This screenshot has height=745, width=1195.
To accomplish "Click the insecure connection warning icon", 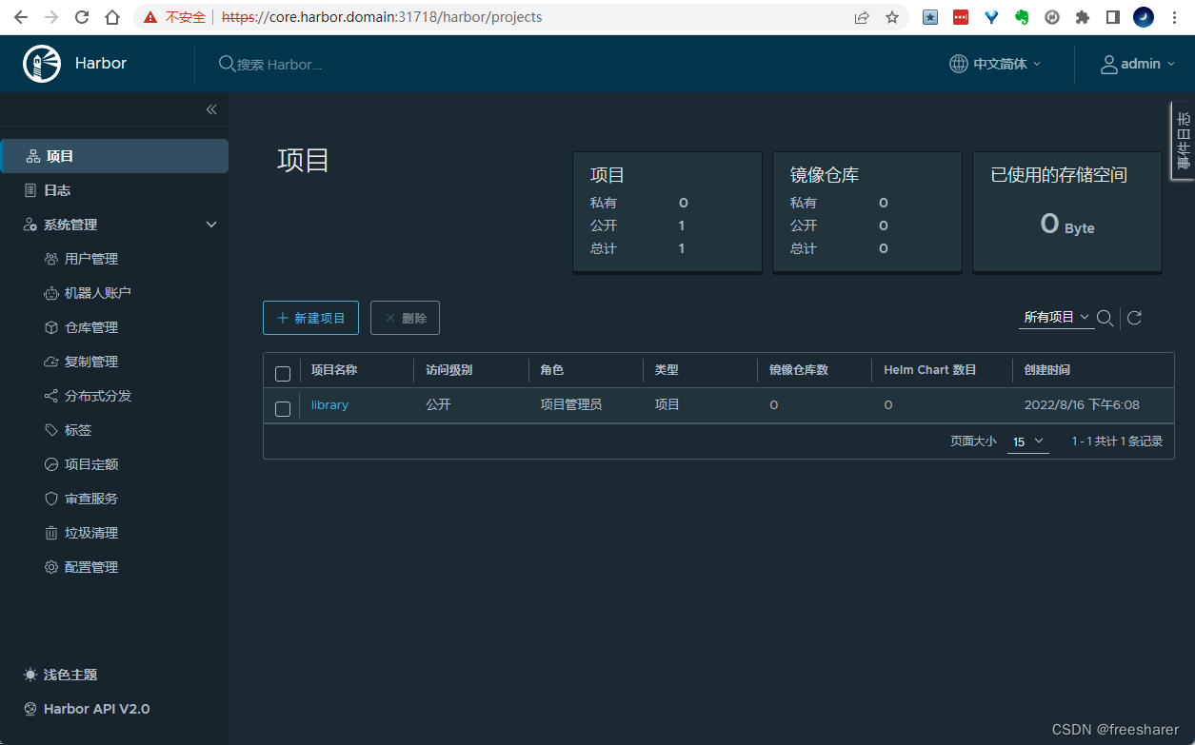I will pyautogui.click(x=151, y=17).
